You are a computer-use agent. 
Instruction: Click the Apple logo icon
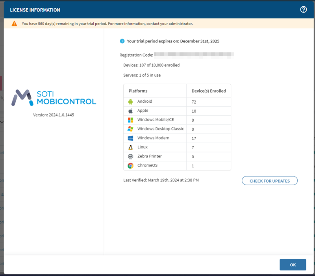130,111
